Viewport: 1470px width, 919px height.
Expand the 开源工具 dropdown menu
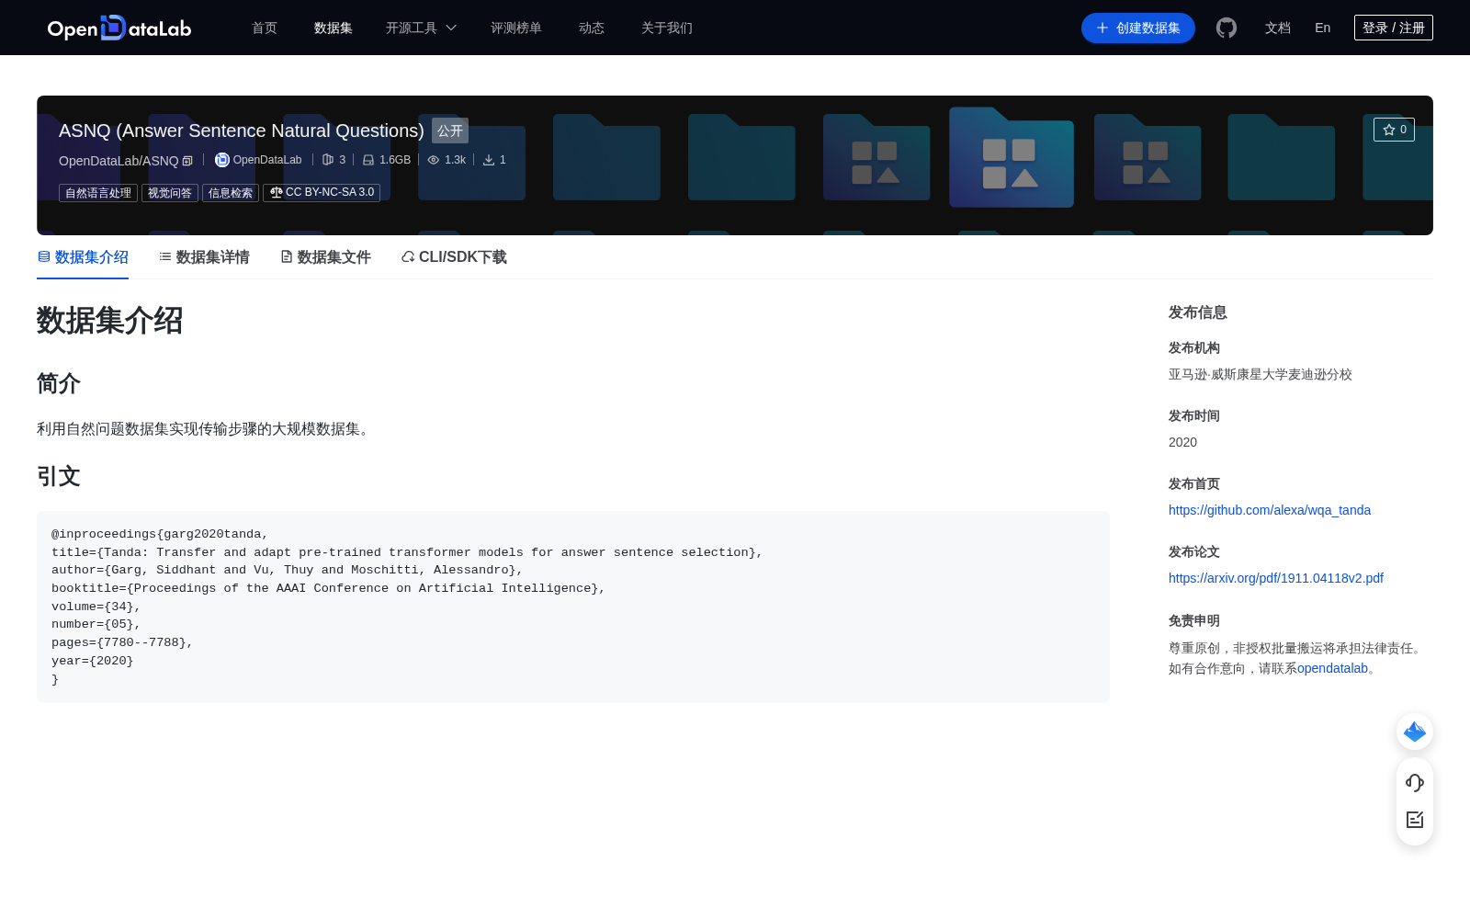tap(421, 28)
